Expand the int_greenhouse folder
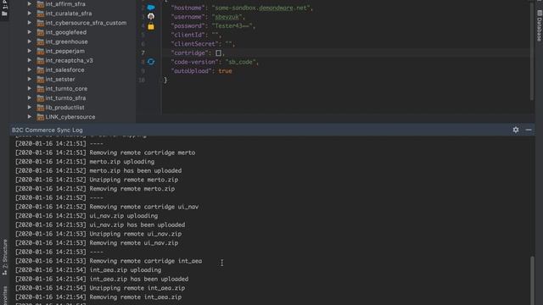This screenshot has height=305, width=543. point(30,42)
